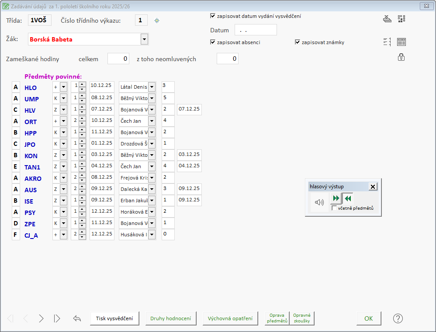This screenshot has height=332, width=436.
Task: Enable 'včetně předmětů' checkbox
Action: click(334, 208)
